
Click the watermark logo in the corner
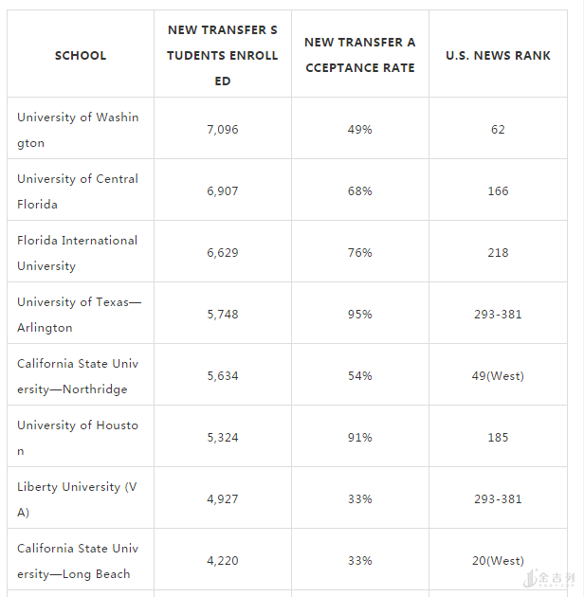point(549,578)
